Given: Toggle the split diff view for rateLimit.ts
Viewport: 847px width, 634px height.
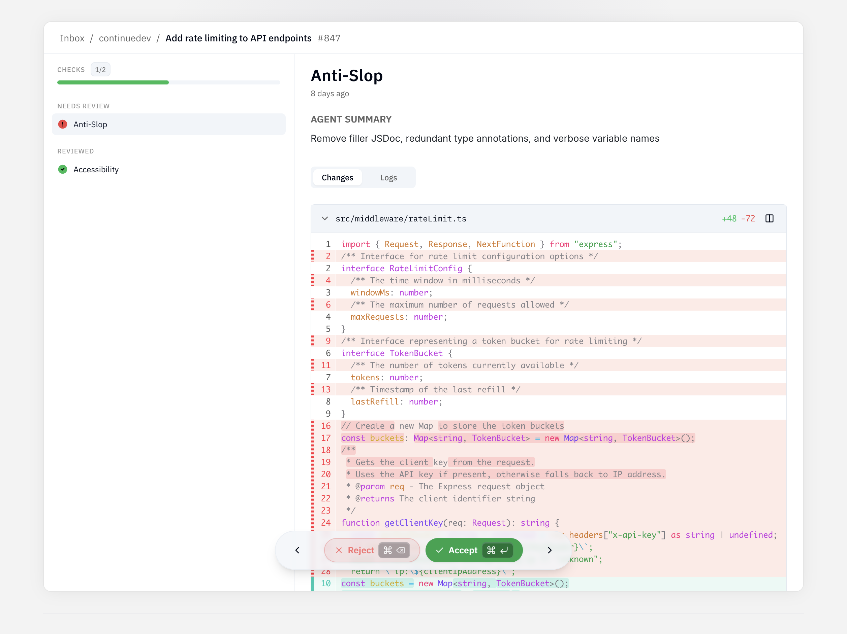Looking at the screenshot, I should point(770,218).
